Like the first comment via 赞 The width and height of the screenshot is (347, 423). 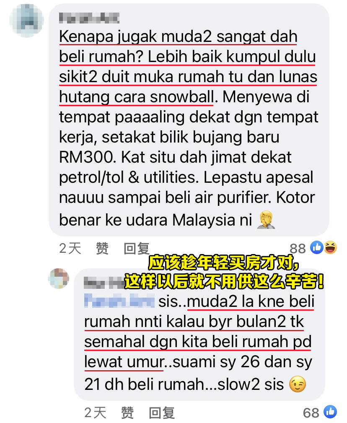click(x=102, y=249)
